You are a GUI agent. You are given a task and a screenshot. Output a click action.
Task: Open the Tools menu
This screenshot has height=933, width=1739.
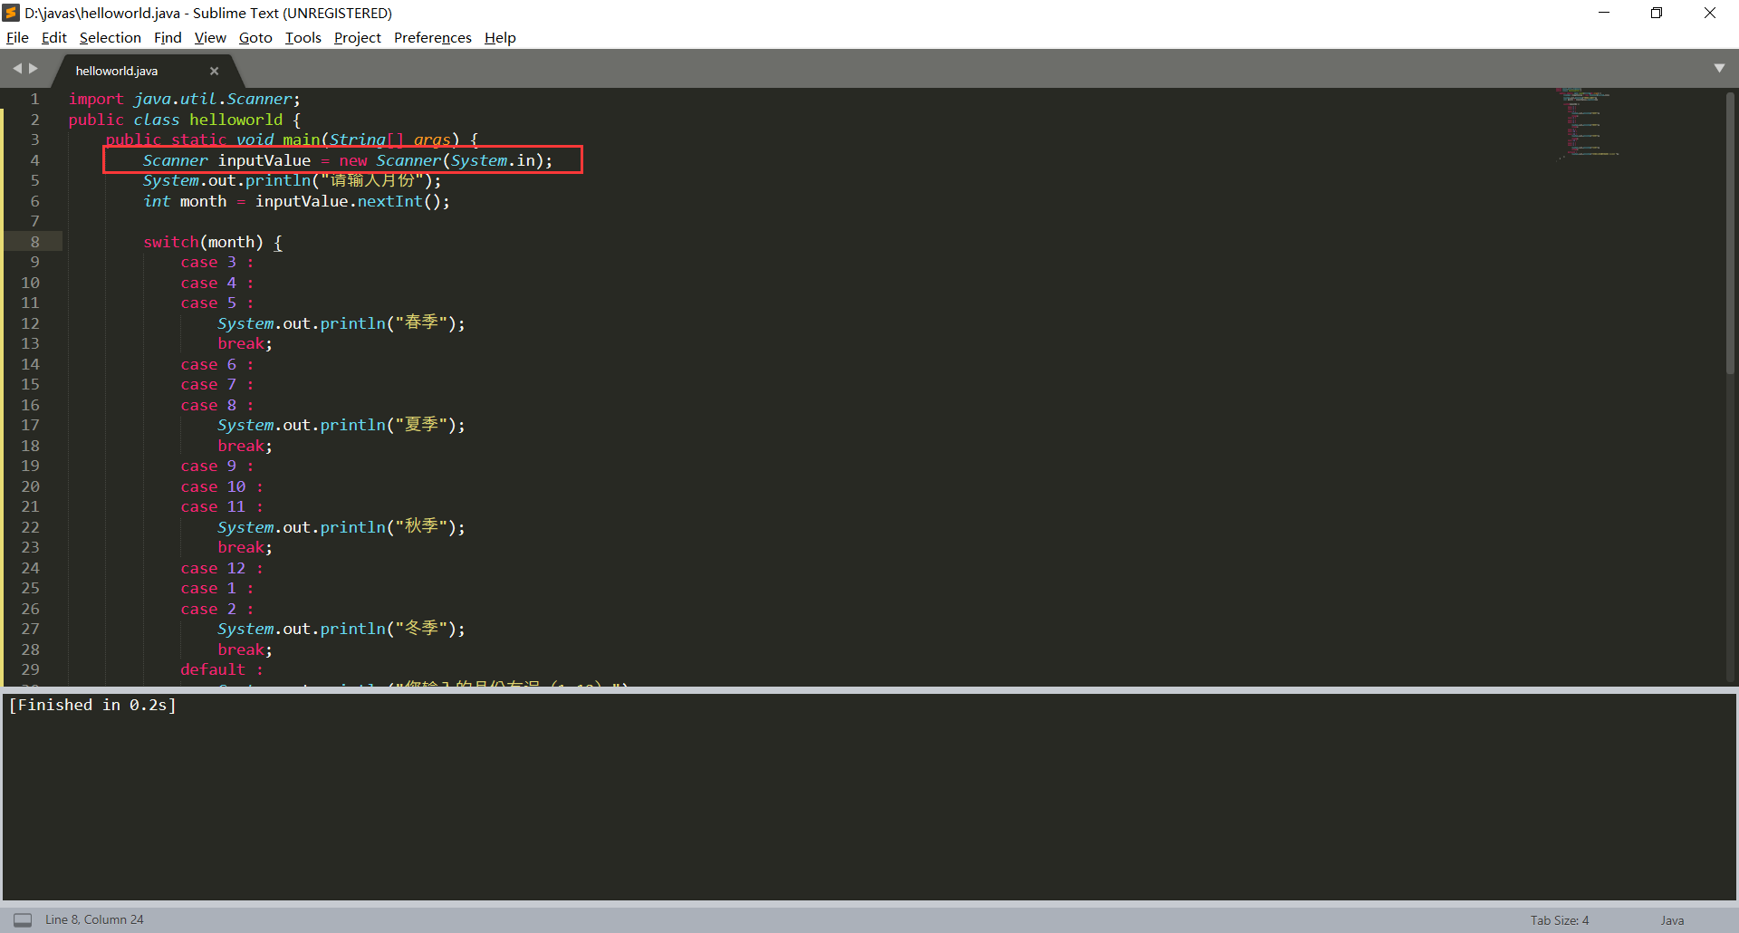click(x=303, y=37)
